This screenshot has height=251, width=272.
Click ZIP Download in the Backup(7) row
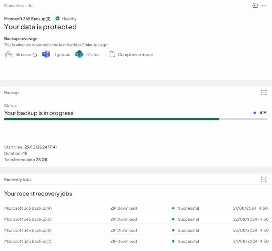(124, 241)
